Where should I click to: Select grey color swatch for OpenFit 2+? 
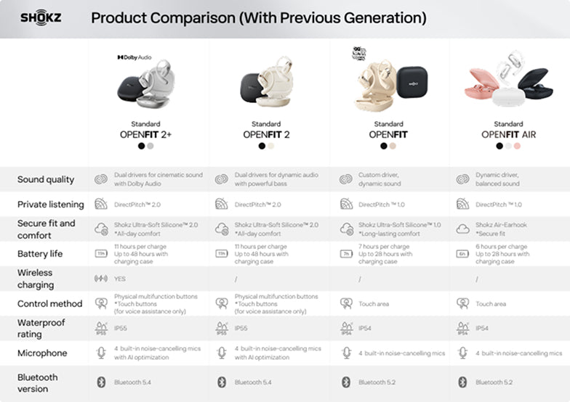150,146
